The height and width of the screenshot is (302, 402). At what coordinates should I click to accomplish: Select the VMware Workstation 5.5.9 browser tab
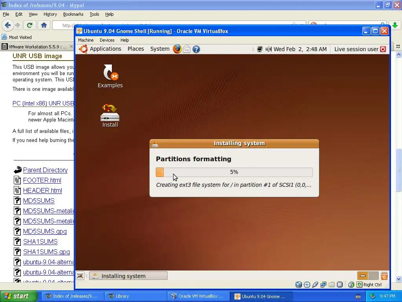click(x=37, y=46)
